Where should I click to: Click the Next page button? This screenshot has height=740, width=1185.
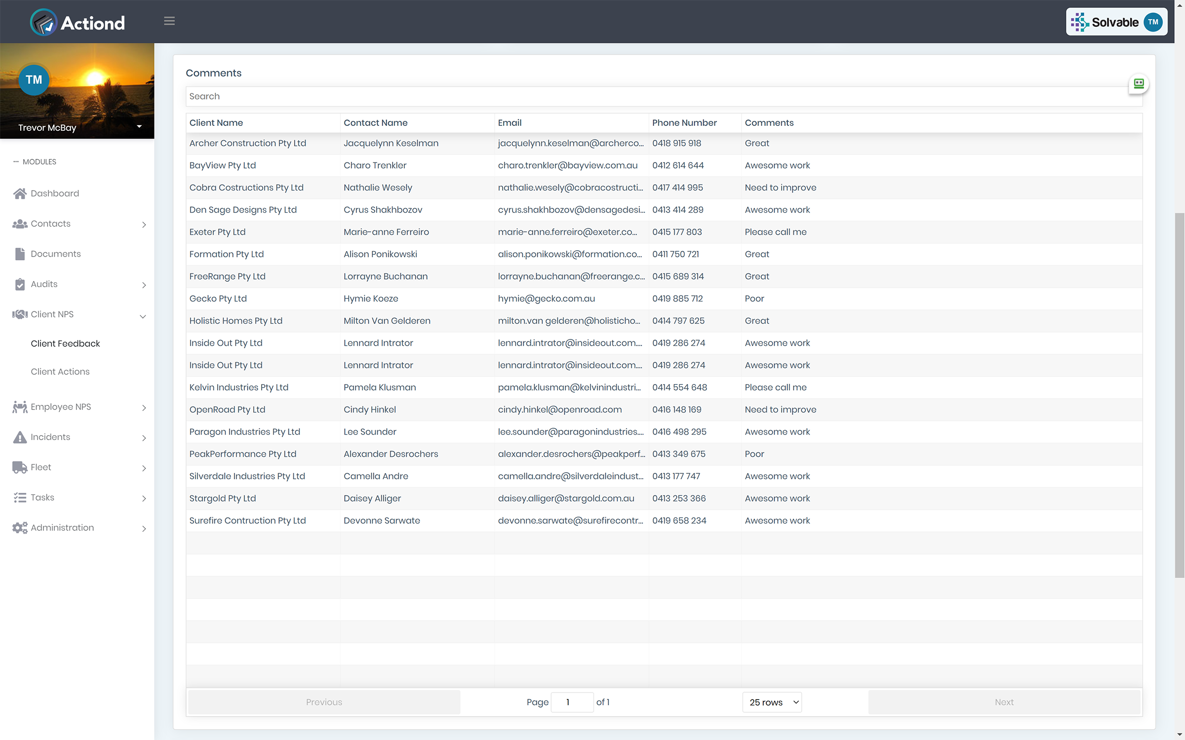pyautogui.click(x=1004, y=702)
